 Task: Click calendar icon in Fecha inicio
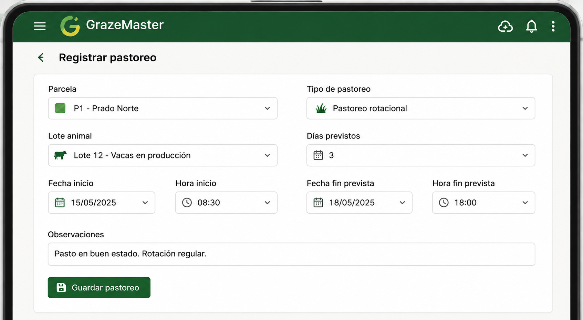tap(60, 203)
